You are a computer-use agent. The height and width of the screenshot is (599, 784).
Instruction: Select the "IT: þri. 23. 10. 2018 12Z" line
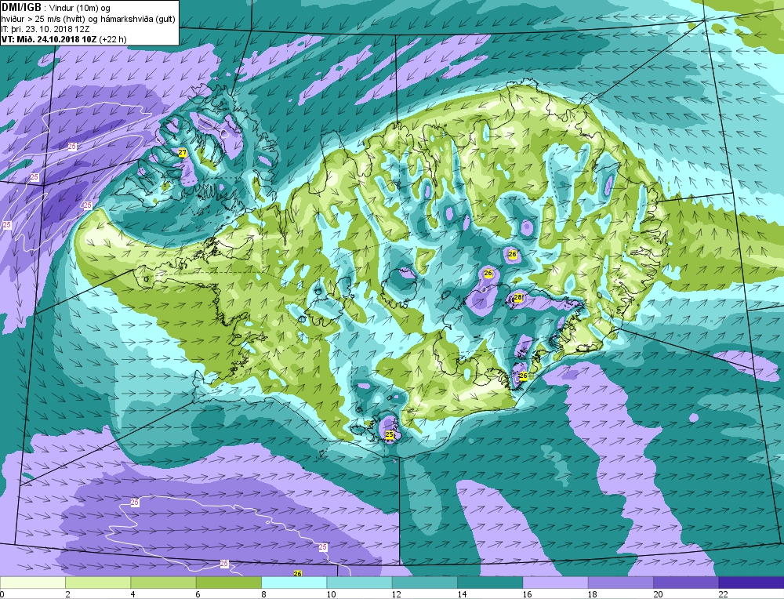point(45,29)
